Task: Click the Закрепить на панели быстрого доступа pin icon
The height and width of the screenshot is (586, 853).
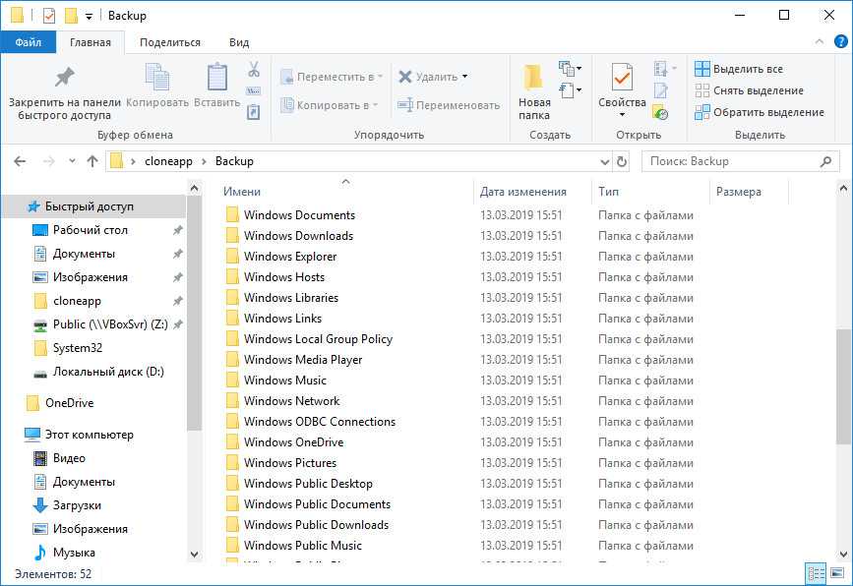Action: pyautogui.click(x=64, y=78)
